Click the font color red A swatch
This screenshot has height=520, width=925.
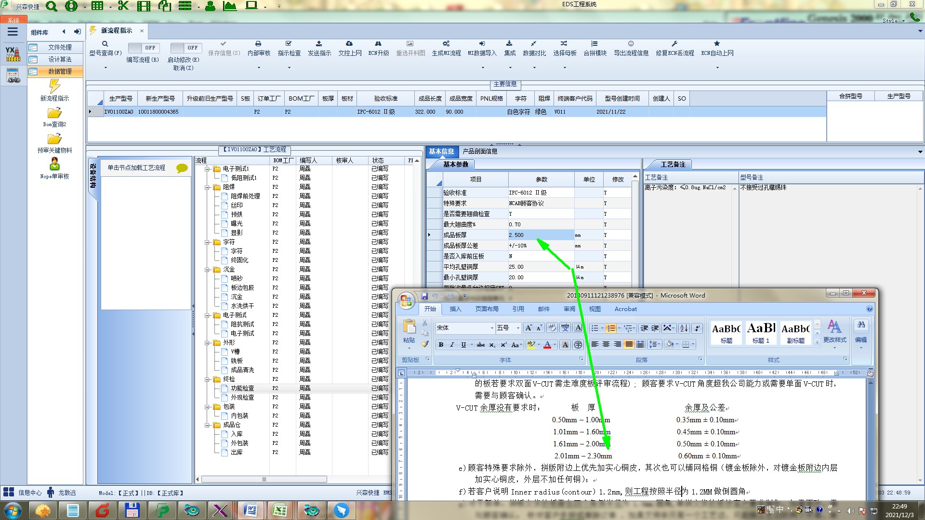point(547,345)
